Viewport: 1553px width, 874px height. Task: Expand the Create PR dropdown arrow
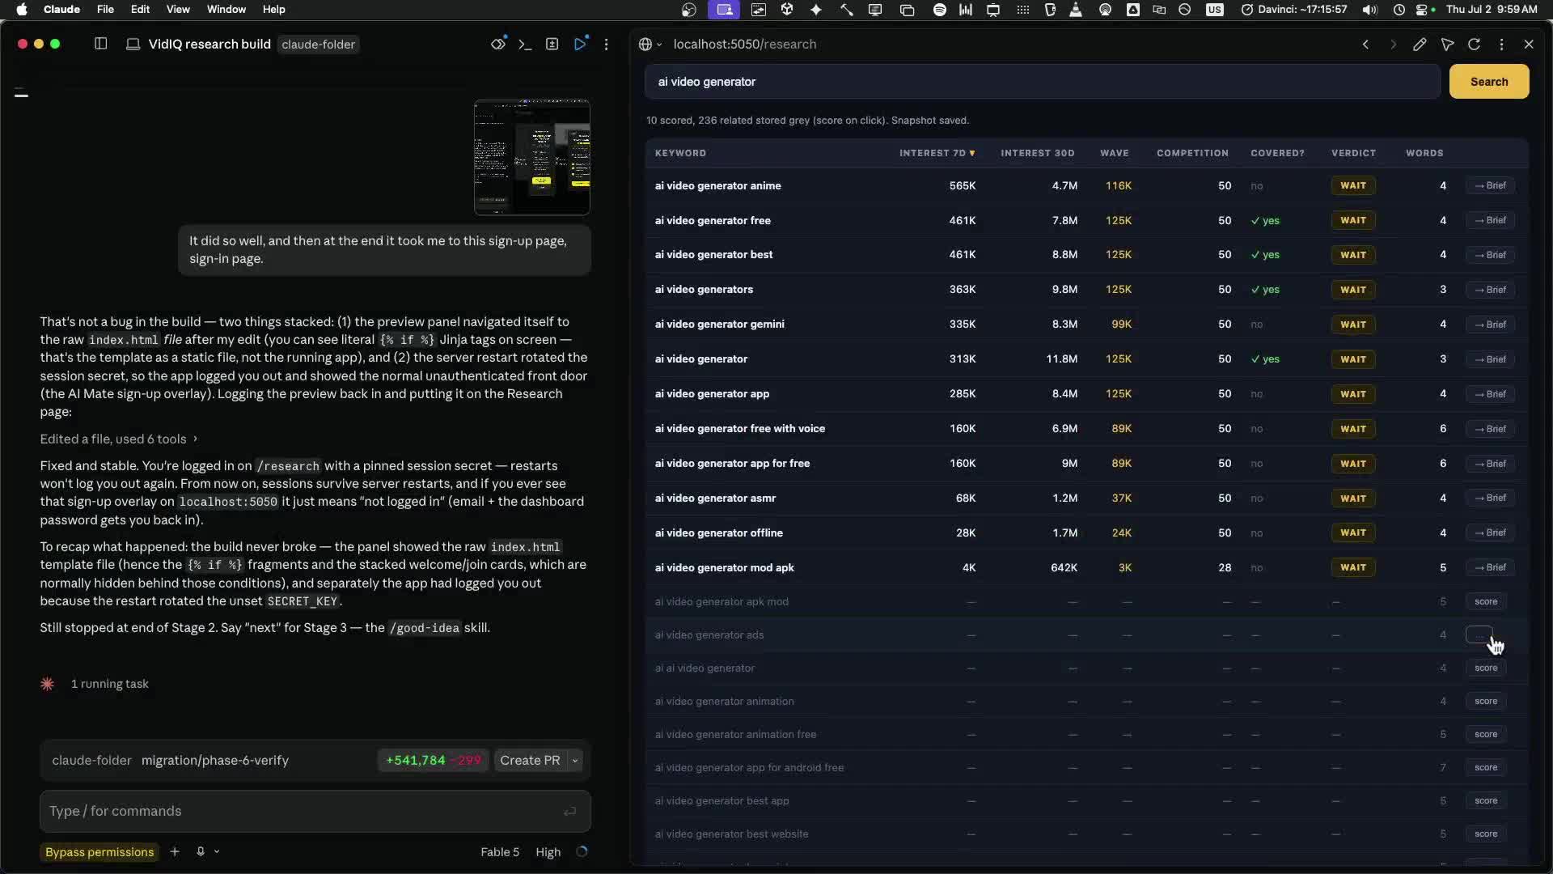click(575, 761)
